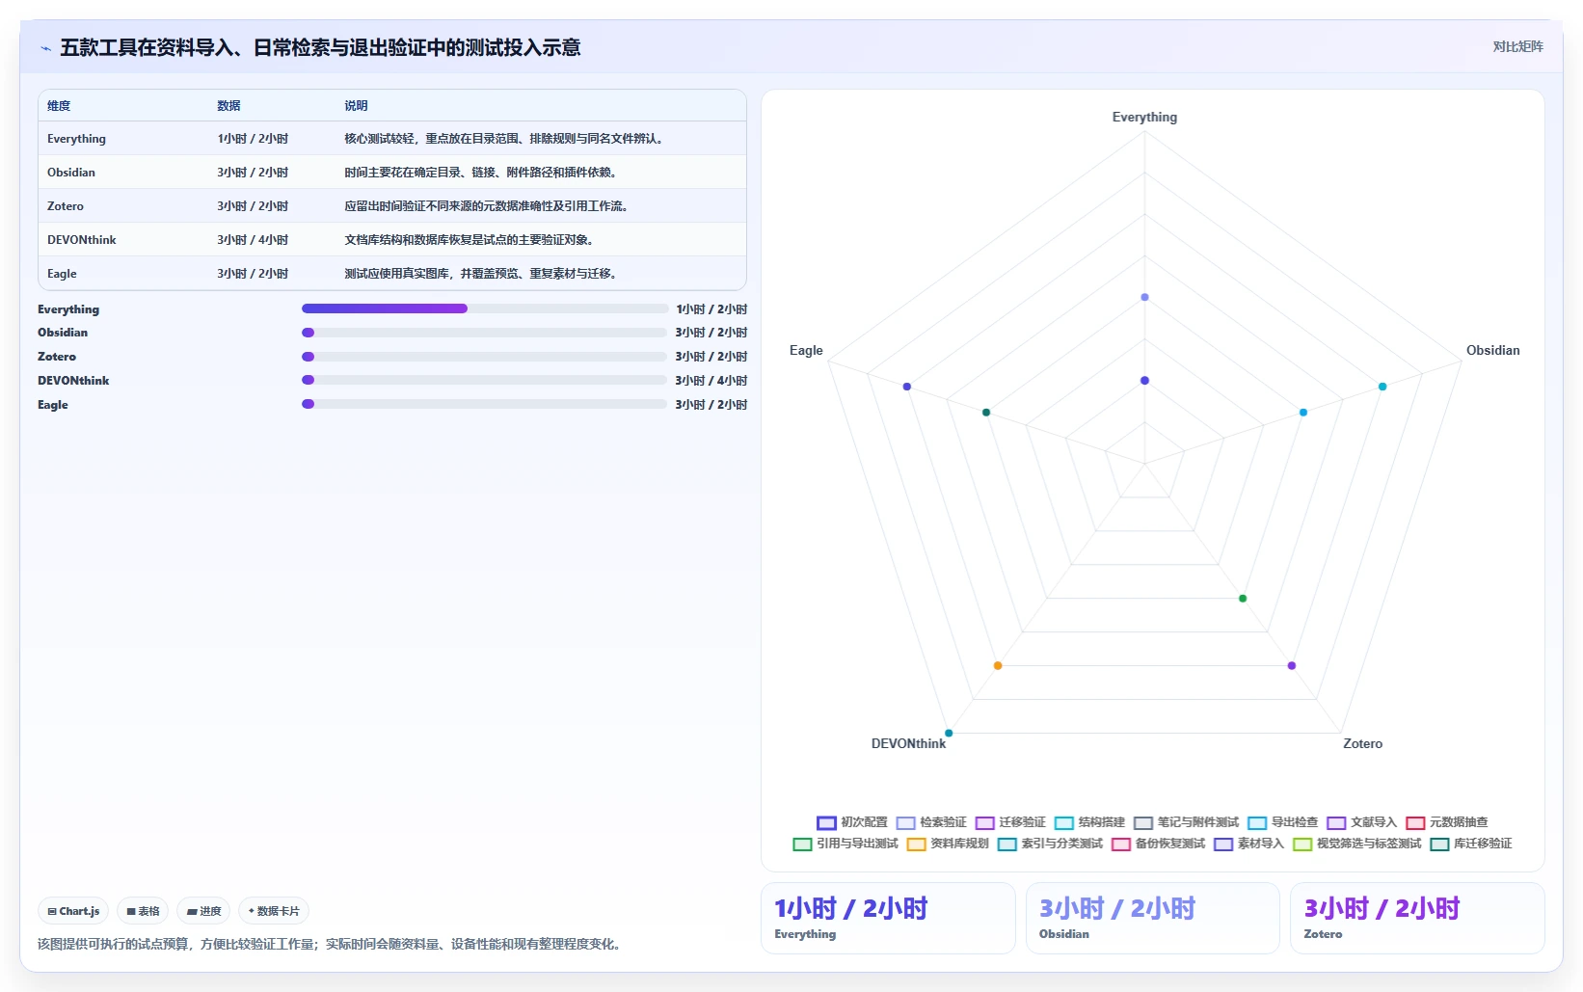The height and width of the screenshot is (992, 1583).
Task: Toggle 迁移验证 legend series
Action: (x=1010, y=822)
